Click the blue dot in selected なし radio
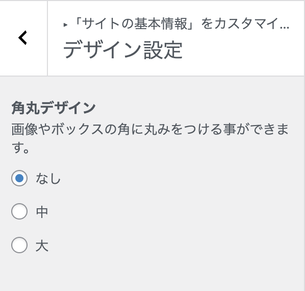The image size is (305, 291). pos(19,178)
